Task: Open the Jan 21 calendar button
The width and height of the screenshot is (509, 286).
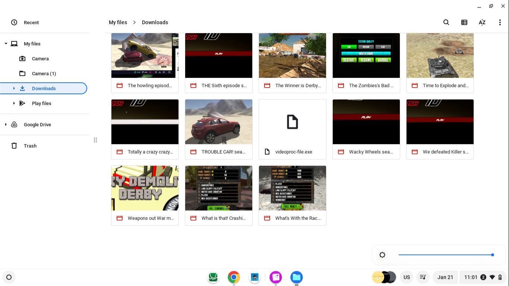Action: pos(445,277)
